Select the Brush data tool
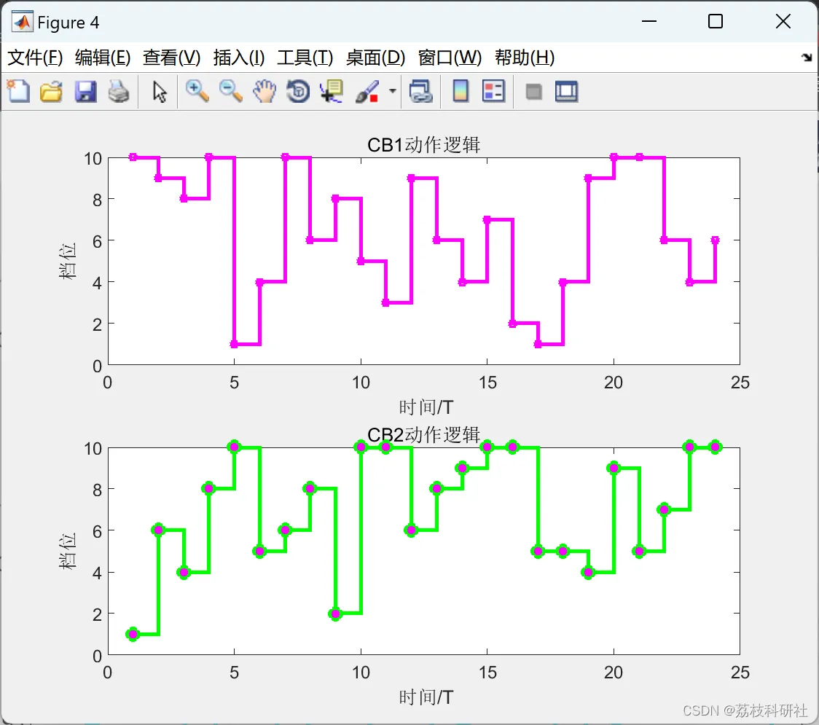Screen dimensions: 819x725 (367, 91)
